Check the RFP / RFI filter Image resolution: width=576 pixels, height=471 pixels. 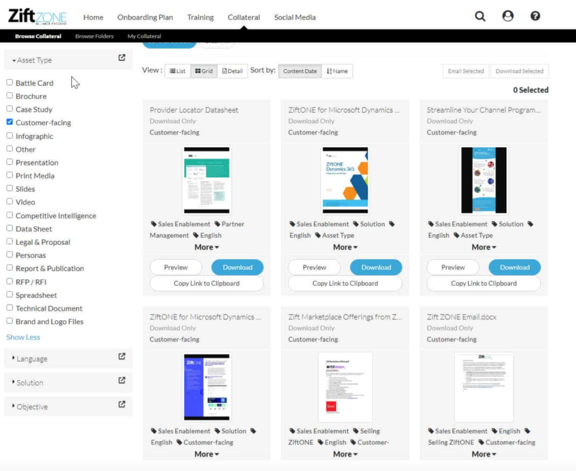tap(10, 281)
